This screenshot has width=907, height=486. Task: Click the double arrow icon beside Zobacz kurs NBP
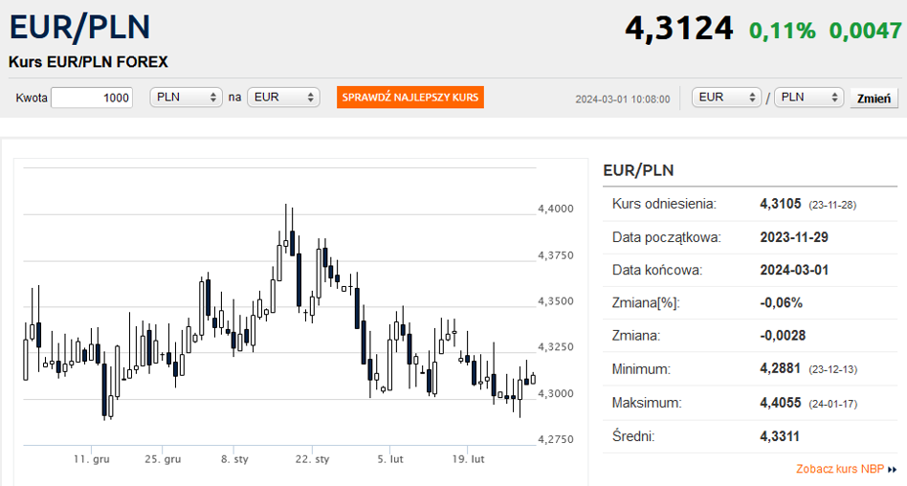[x=892, y=469]
